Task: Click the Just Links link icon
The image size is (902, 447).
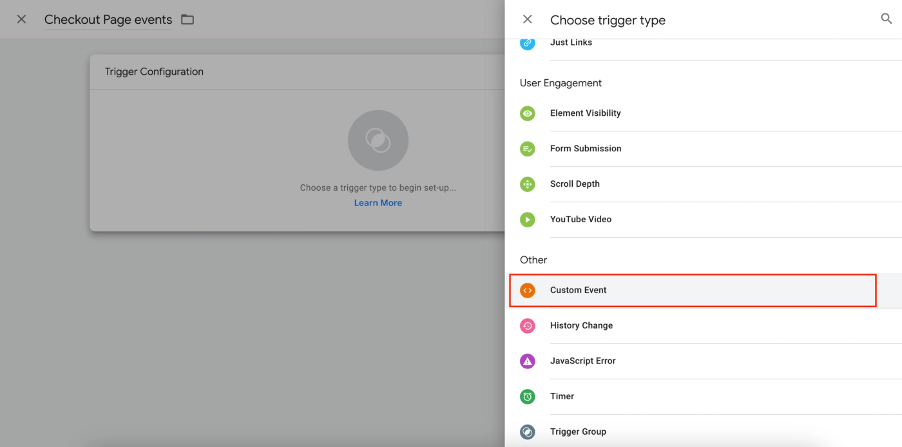Action: point(528,43)
